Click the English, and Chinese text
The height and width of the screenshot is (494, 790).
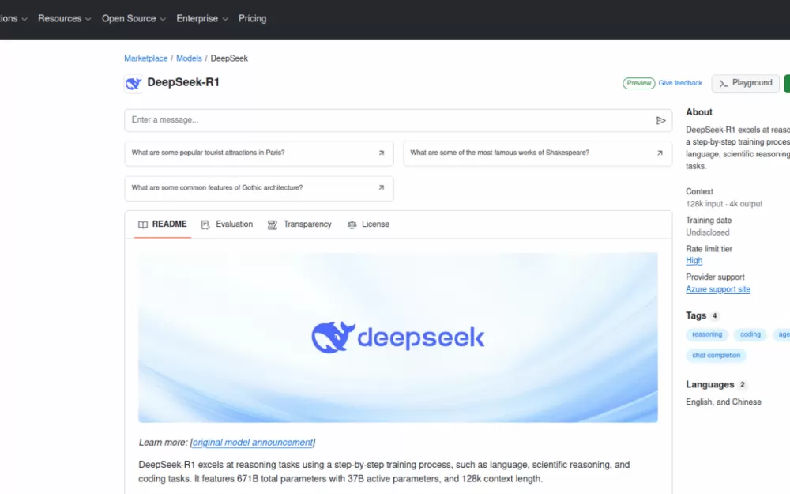[x=724, y=402]
